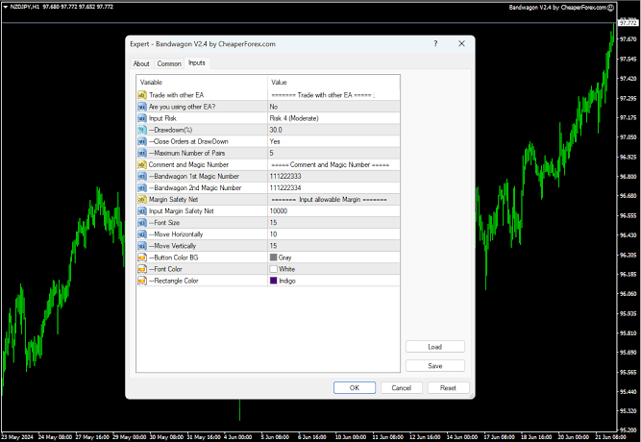Open the 'Yes' value for Close Orders at DrawDown

tap(333, 141)
